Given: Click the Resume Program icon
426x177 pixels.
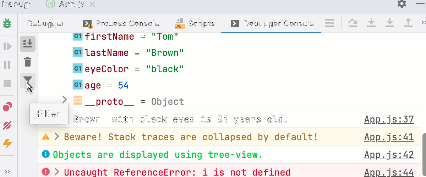Looking at the screenshot, I should (x=7, y=46).
